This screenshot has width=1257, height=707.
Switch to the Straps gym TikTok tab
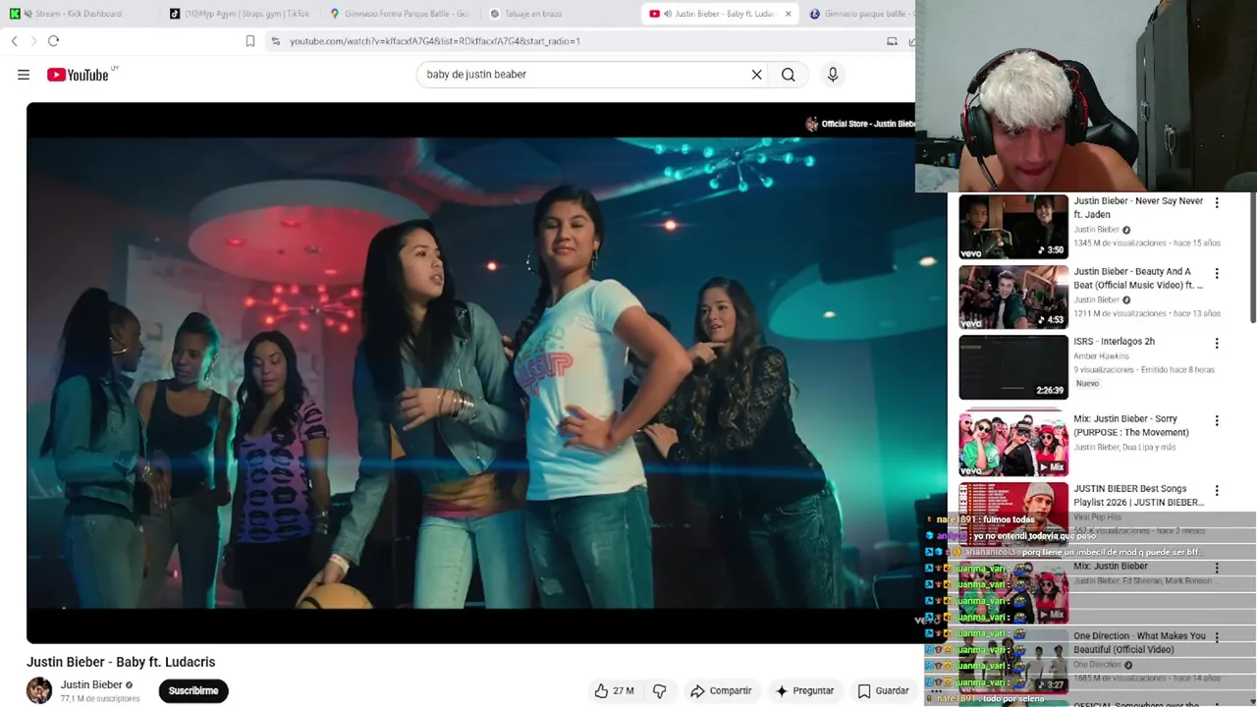tap(241, 14)
